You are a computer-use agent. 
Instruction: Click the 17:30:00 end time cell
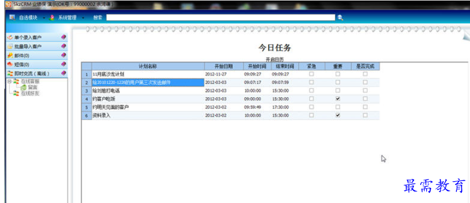tap(285, 107)
